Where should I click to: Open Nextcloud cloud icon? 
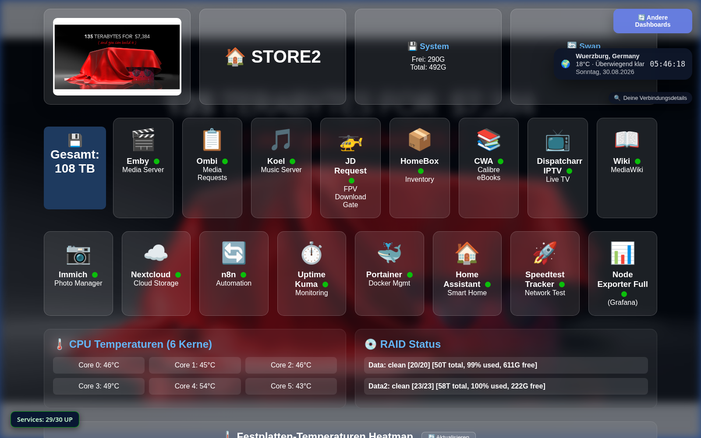156,253
